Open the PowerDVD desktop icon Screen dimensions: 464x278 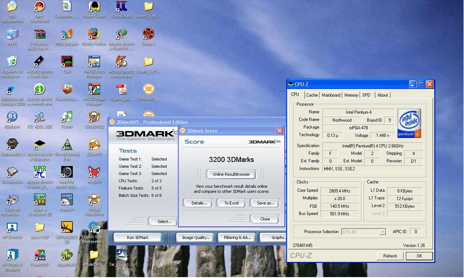coord(39,255)
